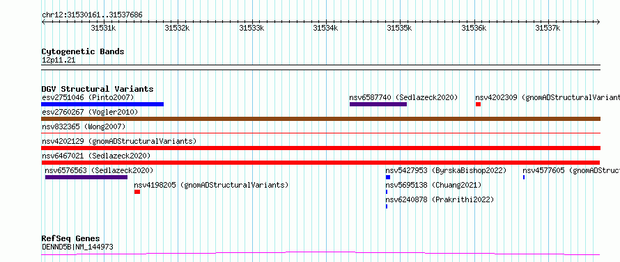Click the nsv5427953 small blue marker
This screenshot has width=620, height=262.
click(x=388, y=177)
